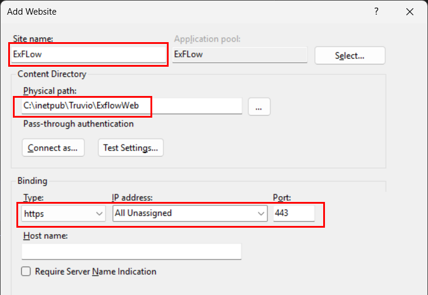The height and width of the screenshot is (295, 428).
Task: Close the Add Website dialog
Action: pyautogui.click(x=410, y=12)
